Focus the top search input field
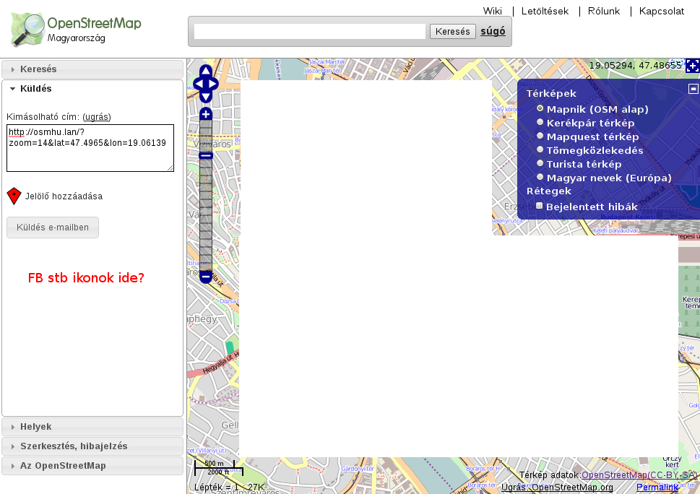Viewport: 700px width, 494px height. (x=310, y=31)
